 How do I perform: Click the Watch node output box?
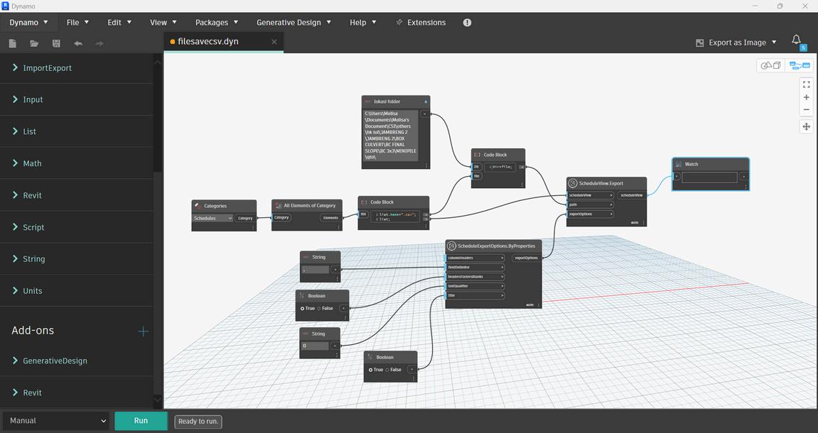(x=709, y=177)
